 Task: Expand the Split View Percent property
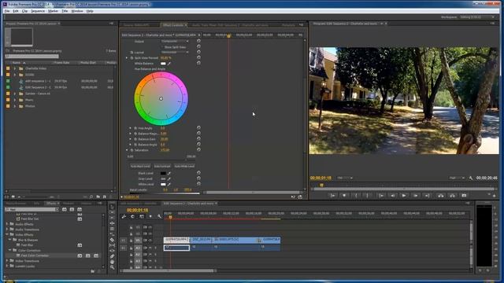tap(127, 58)
